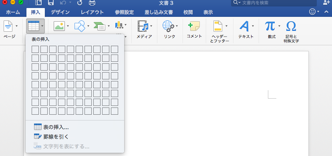Select the top-right table grid cell
The height and width of the screenshot is (156, 332).
click(x=115, y=49)
